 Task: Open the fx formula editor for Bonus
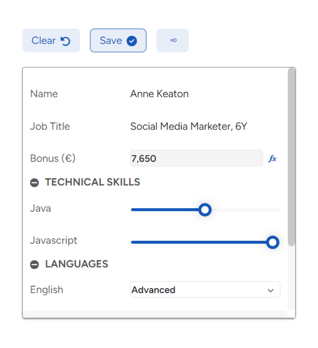pyautogui.click(x=272, y=158)
